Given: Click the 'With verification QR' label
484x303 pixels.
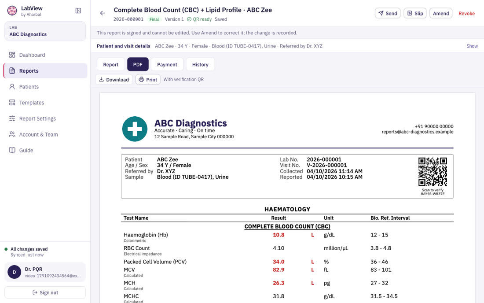Looking at the screenshot, I should (x=183, y=79).
